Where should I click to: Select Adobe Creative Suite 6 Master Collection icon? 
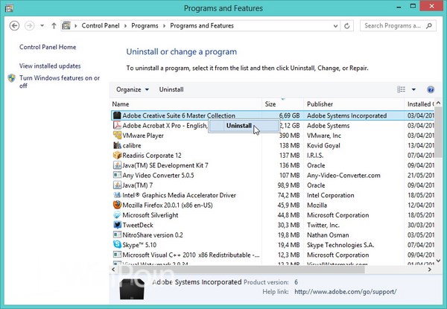(117, 115)
